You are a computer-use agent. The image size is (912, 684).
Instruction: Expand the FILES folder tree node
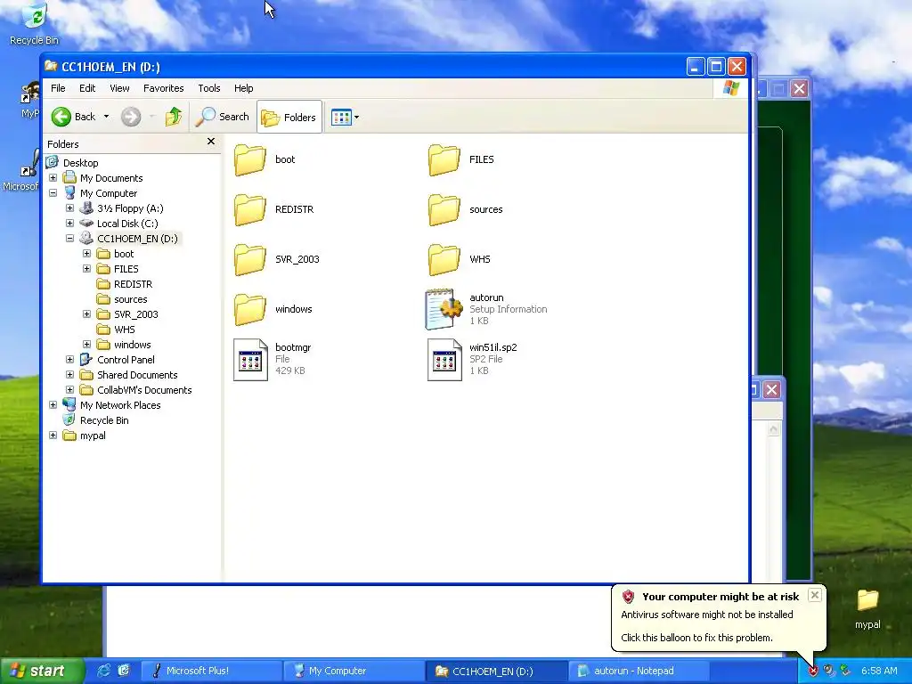86,269
